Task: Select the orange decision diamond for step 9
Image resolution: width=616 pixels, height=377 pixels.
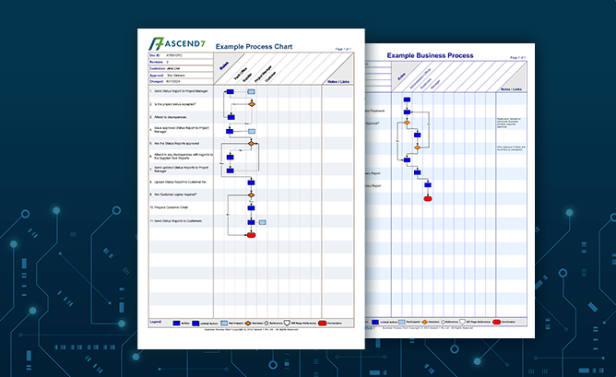Action: (x=251, y=195)
